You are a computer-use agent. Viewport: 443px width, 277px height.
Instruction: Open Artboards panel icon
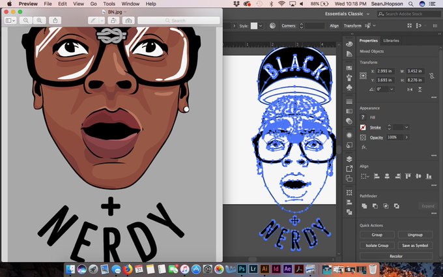349,179
